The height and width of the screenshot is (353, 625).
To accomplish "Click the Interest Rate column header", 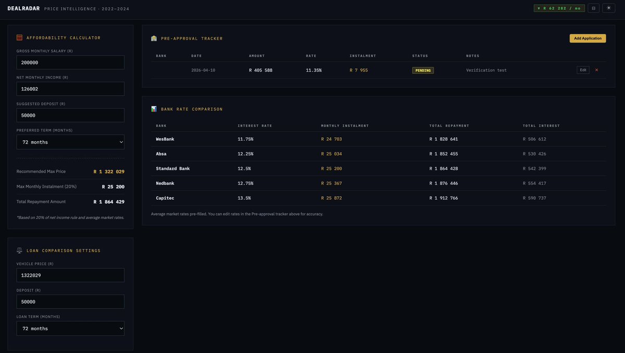I will 255,126.
